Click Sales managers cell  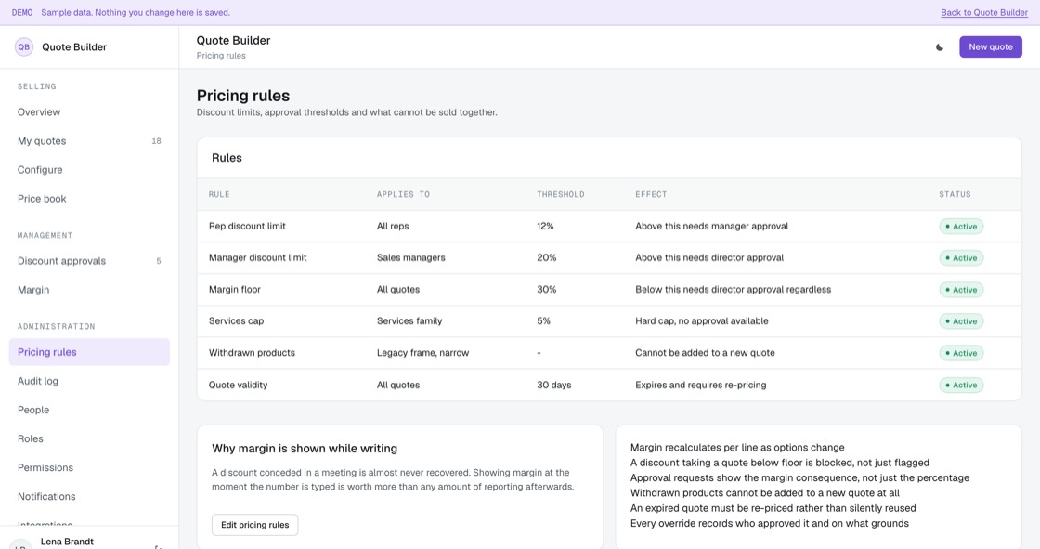[x=410, y=257]
